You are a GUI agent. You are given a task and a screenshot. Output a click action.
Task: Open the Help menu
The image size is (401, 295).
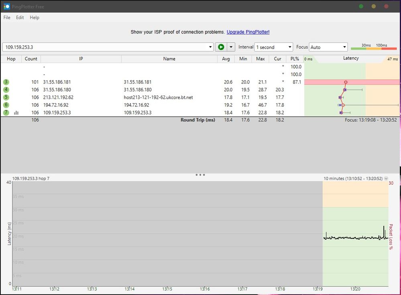[x=35, y=18]
